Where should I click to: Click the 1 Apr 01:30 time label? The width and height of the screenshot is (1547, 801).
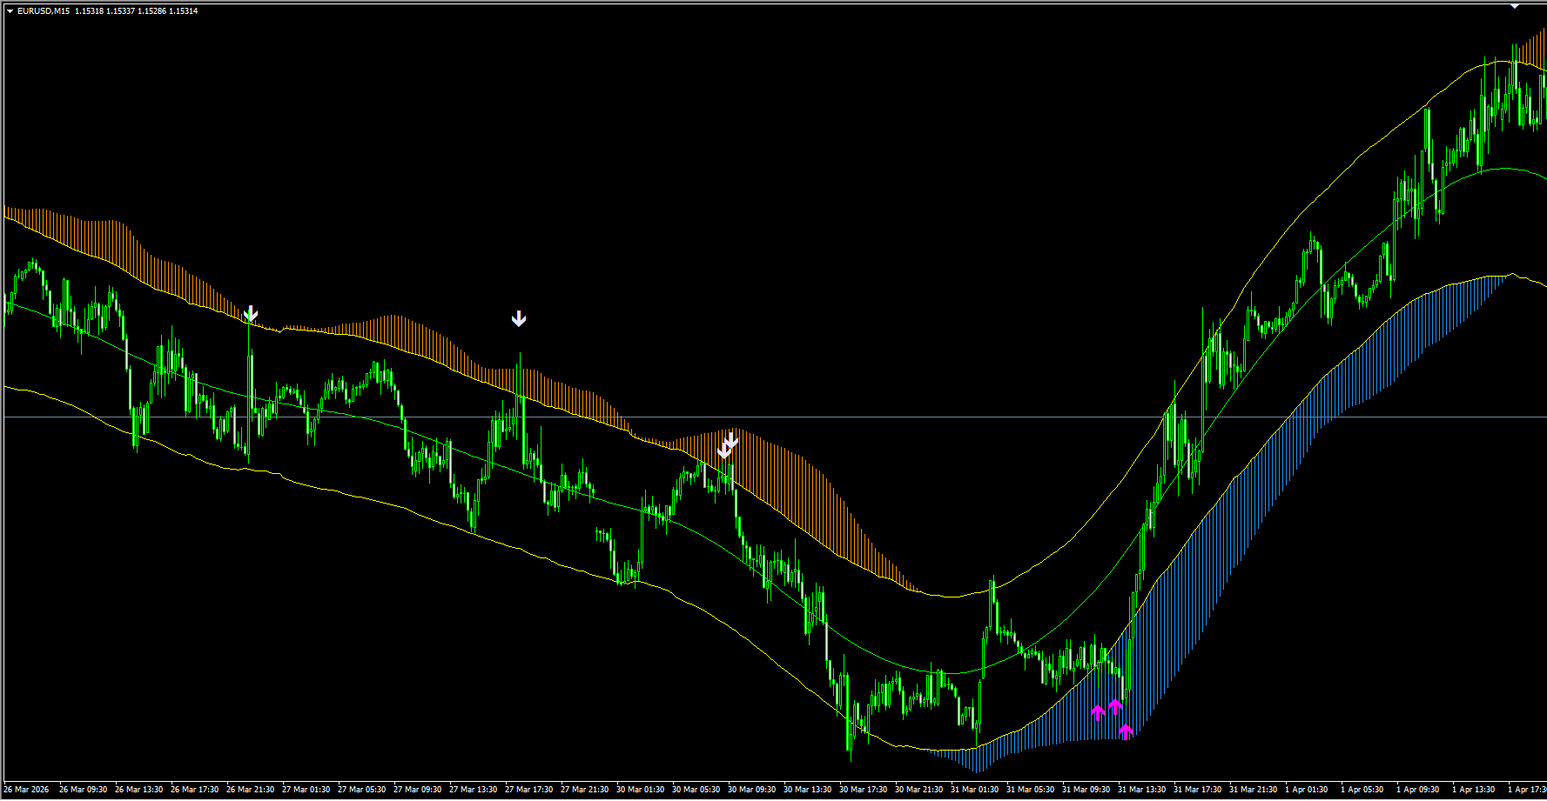1308,790
